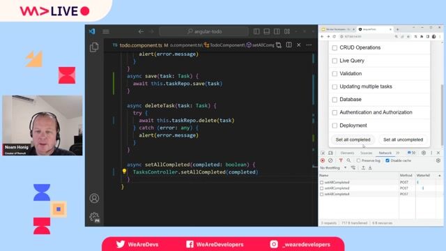The height and width of the screenshot is (251, 446).
Task: Open the network search magnifier
Action: [348, 160]
